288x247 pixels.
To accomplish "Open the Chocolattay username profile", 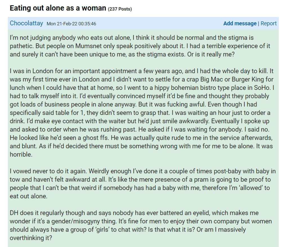I will tap(26, 23).
